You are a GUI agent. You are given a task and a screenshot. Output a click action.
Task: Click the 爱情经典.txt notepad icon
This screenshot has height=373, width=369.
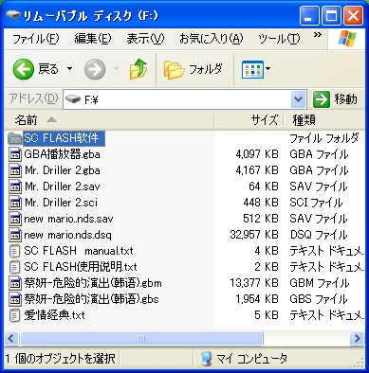pyautogui.click(x=14, y=315)
